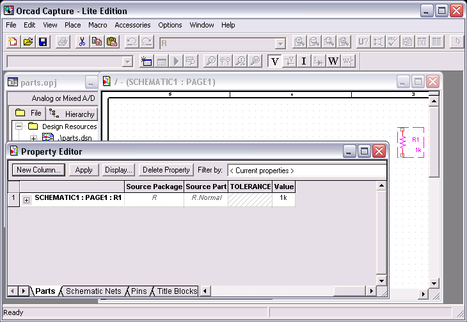This screenshot has width=467, height=322.
Task: Open the File menu
Action: pos(11,25)
